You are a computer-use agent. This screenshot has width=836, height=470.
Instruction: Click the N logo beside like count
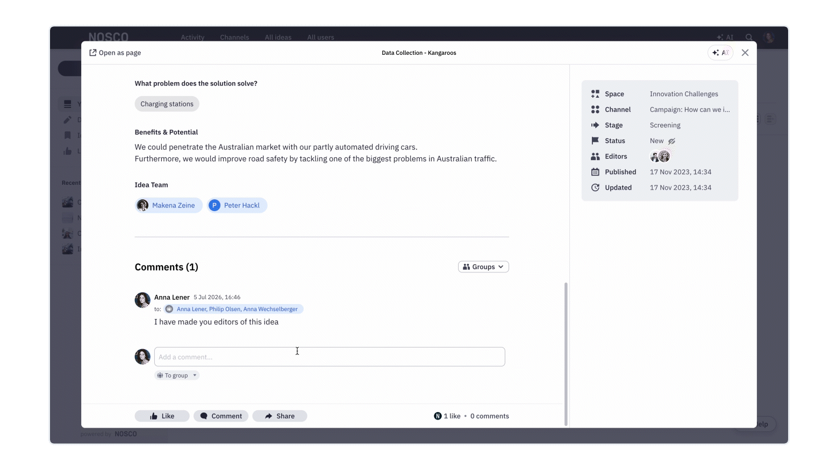coord(438,416)
